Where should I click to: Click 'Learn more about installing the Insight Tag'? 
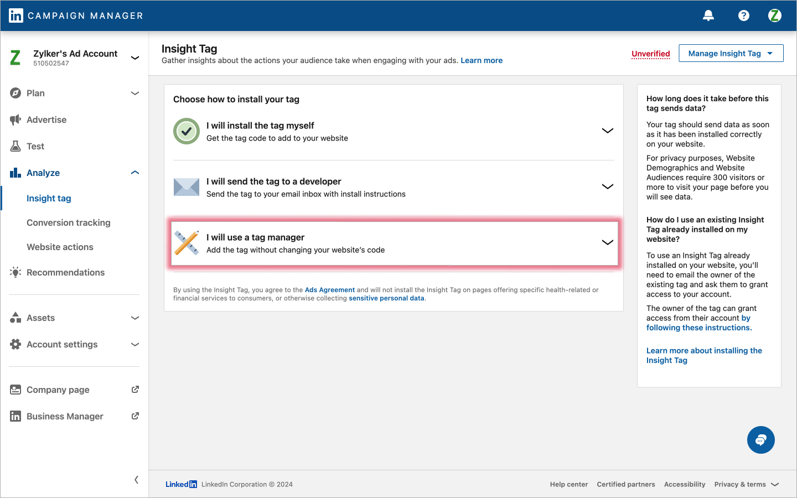coord(704,355)
